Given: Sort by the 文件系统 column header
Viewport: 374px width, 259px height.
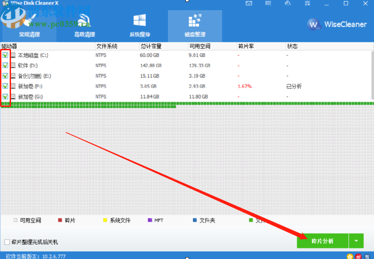Looking at the screenshot, I should 117,46.
